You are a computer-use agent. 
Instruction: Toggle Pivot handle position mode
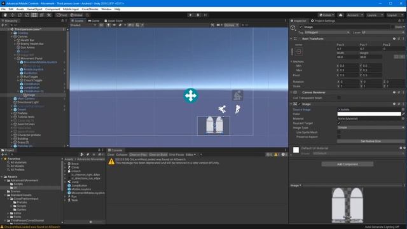pos(62,15)
